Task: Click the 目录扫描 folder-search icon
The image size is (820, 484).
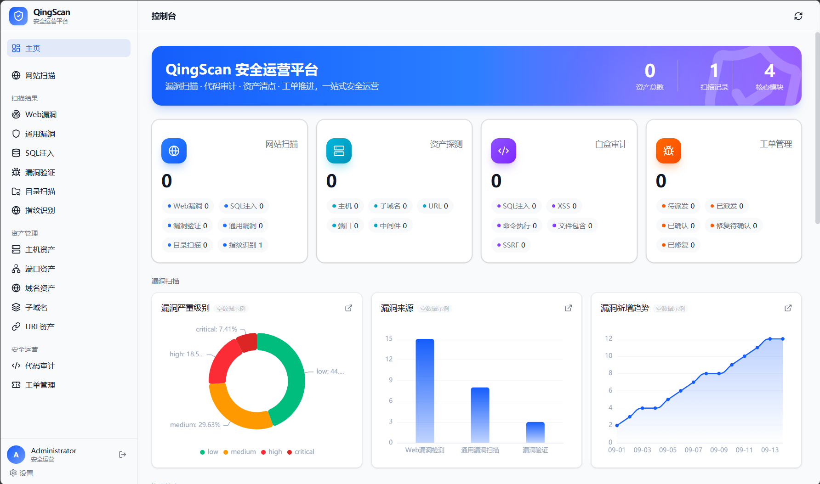Action: [16, 191]
